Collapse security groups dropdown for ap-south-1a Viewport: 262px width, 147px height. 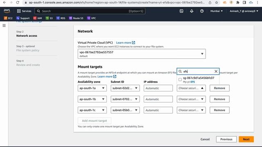[x=191, y=88]
